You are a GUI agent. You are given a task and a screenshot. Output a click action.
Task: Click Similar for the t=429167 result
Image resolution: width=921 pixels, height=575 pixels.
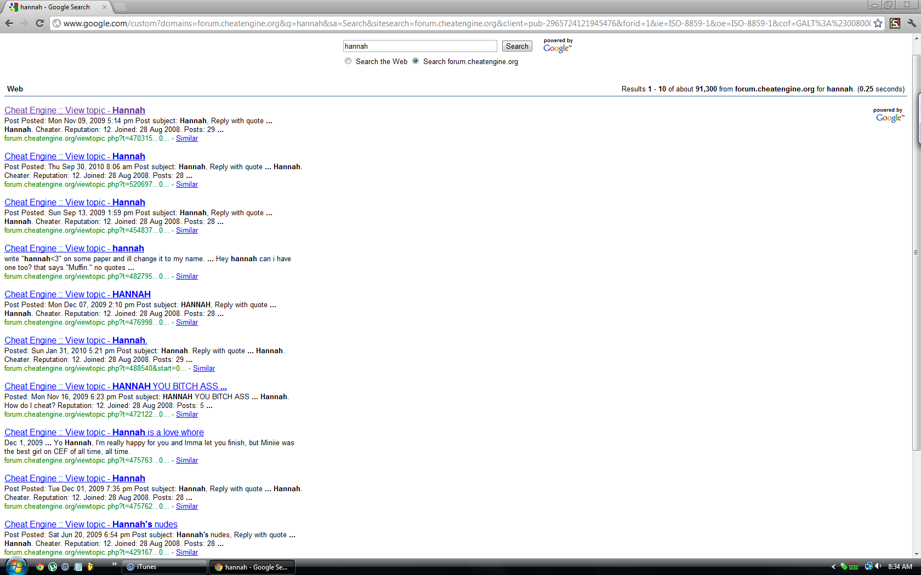(x=187, y=553)
